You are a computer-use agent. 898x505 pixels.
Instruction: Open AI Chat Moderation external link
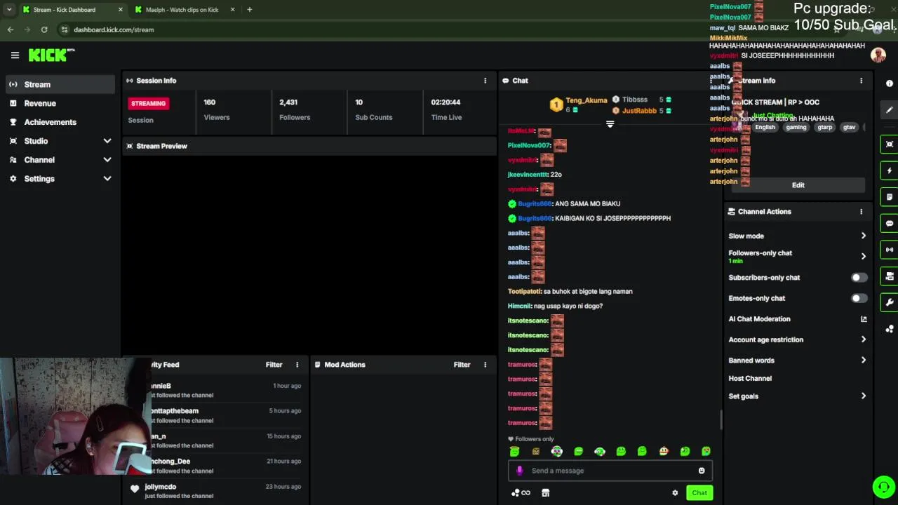click(864, 319)
